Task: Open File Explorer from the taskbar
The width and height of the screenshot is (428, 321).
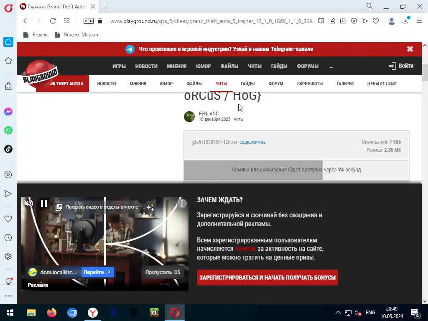Action: [31, 313]
